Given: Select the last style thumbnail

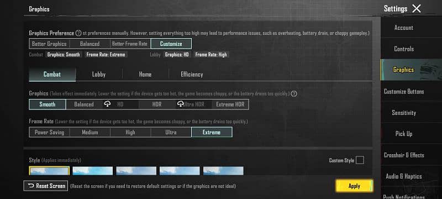Looking at the screenshot, I should pyautogui.click(x=223, y=171).
